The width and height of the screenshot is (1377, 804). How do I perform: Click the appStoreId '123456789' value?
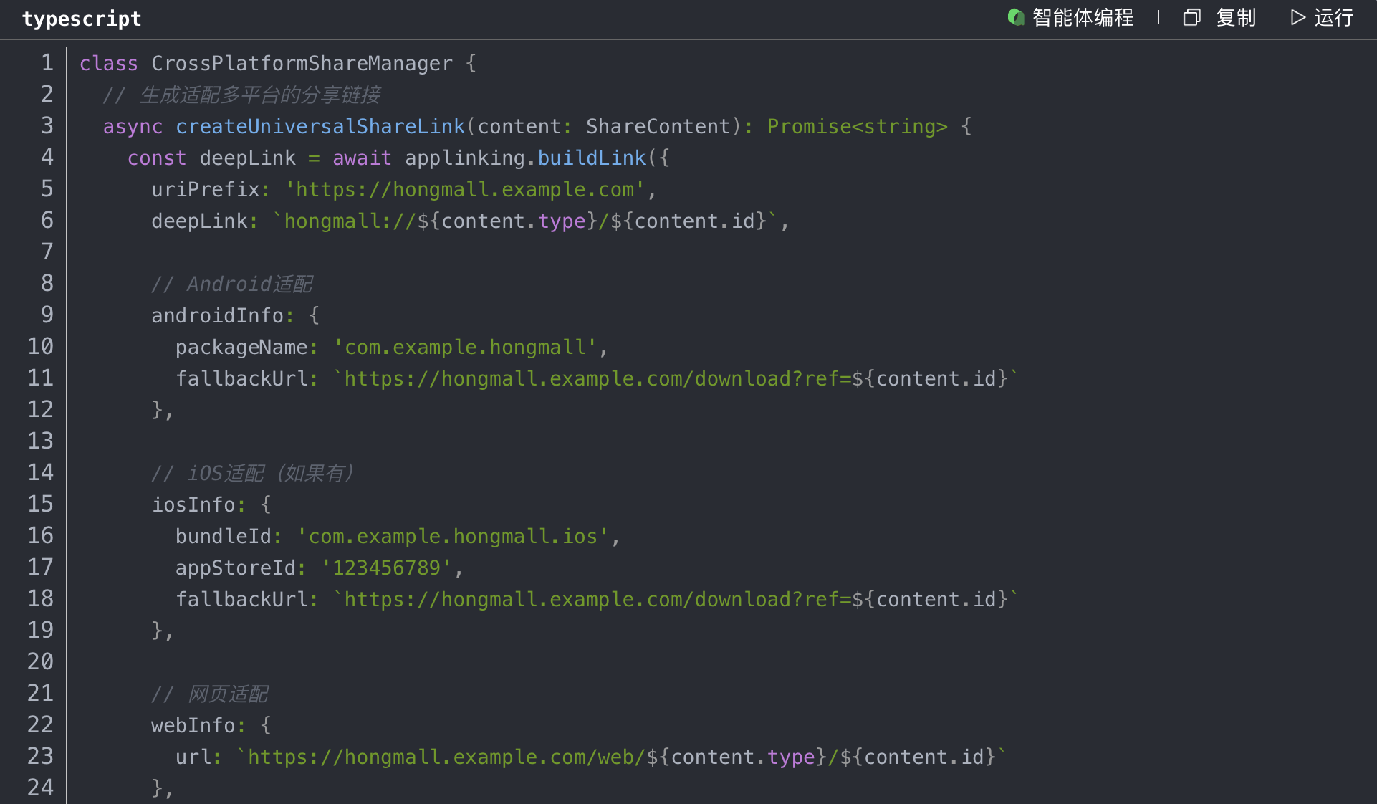click(386, 568)
